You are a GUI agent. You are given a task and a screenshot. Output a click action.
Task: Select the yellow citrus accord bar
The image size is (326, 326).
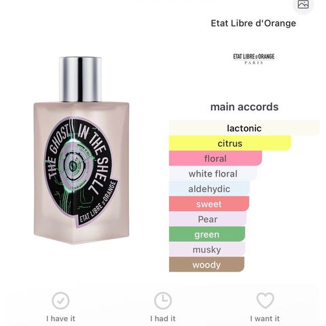[x=230, y=143]
